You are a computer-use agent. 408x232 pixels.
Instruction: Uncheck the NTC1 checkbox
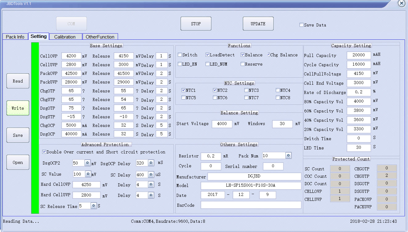184,90
